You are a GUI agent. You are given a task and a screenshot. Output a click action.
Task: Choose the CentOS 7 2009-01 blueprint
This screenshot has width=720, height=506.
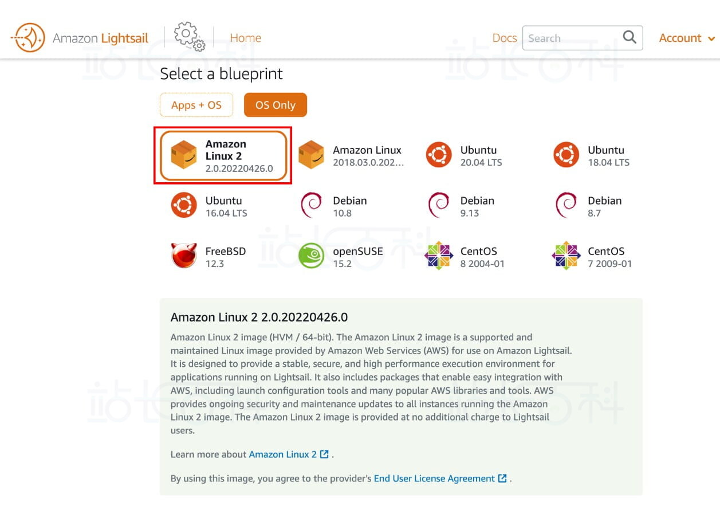click(592, 257)
